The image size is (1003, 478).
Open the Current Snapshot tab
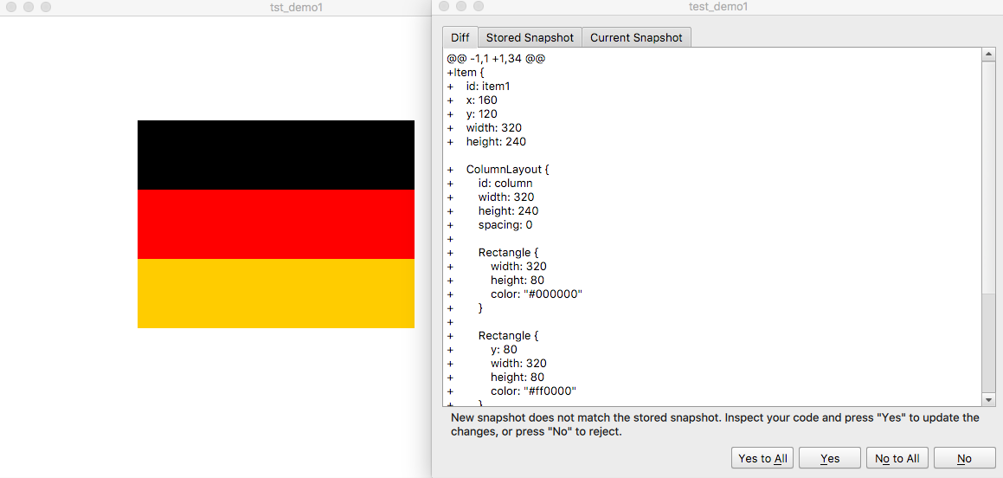[x=636, y=37]
